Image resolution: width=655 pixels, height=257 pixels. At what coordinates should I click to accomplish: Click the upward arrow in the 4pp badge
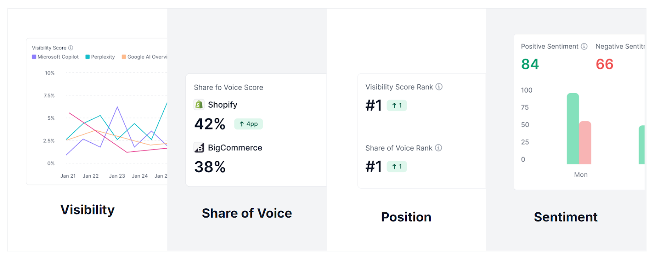[241, 124]
